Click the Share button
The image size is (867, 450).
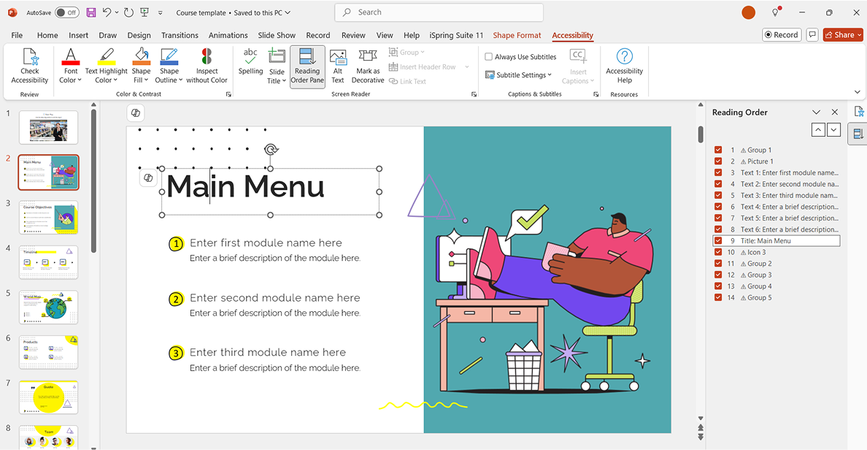(x=843, y=35)
